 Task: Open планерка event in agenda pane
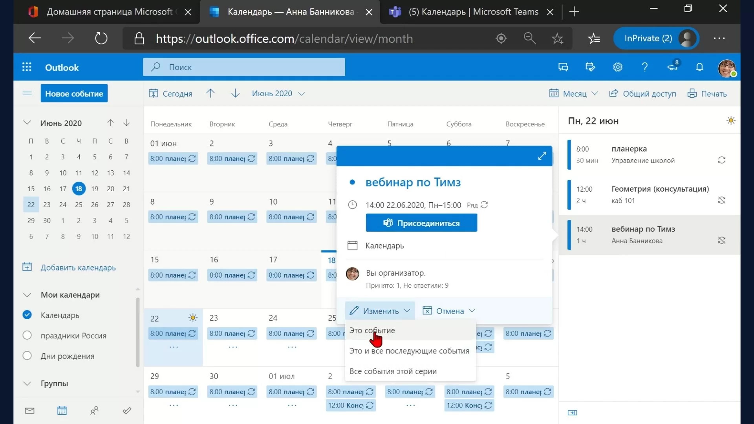tap(649, 155)
